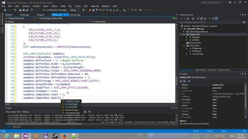Expand the External Dependencies node

184,32
